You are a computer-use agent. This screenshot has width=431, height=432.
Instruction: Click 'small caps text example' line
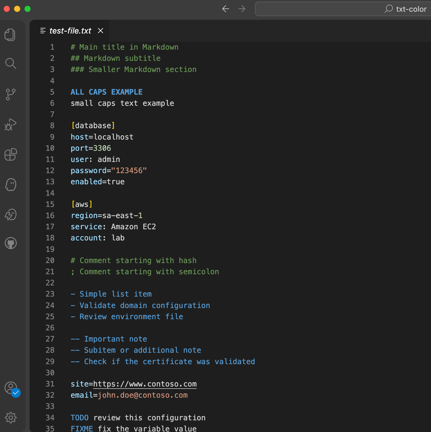(122, 103)
